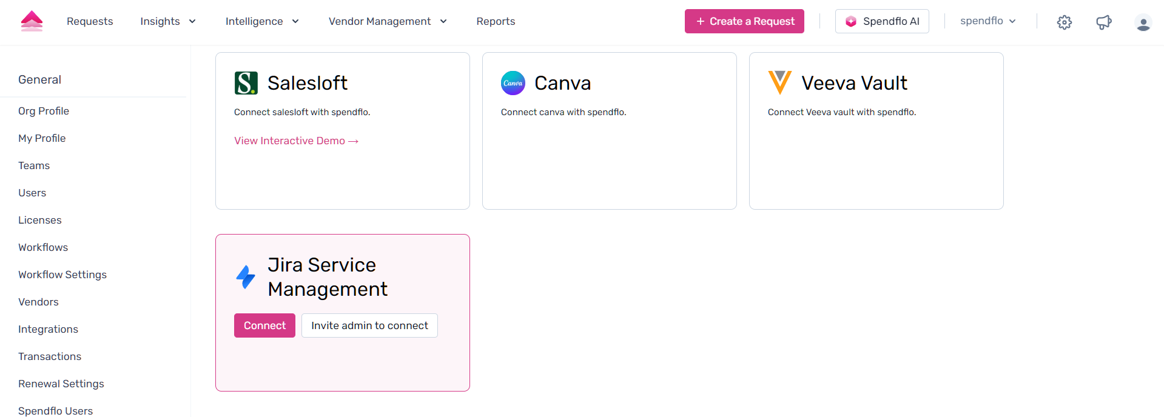Open Salesloft View Interactive Demo link
Image resolution: width=1164 pixels, height=417 pixels.
click(x=297, y=141)
